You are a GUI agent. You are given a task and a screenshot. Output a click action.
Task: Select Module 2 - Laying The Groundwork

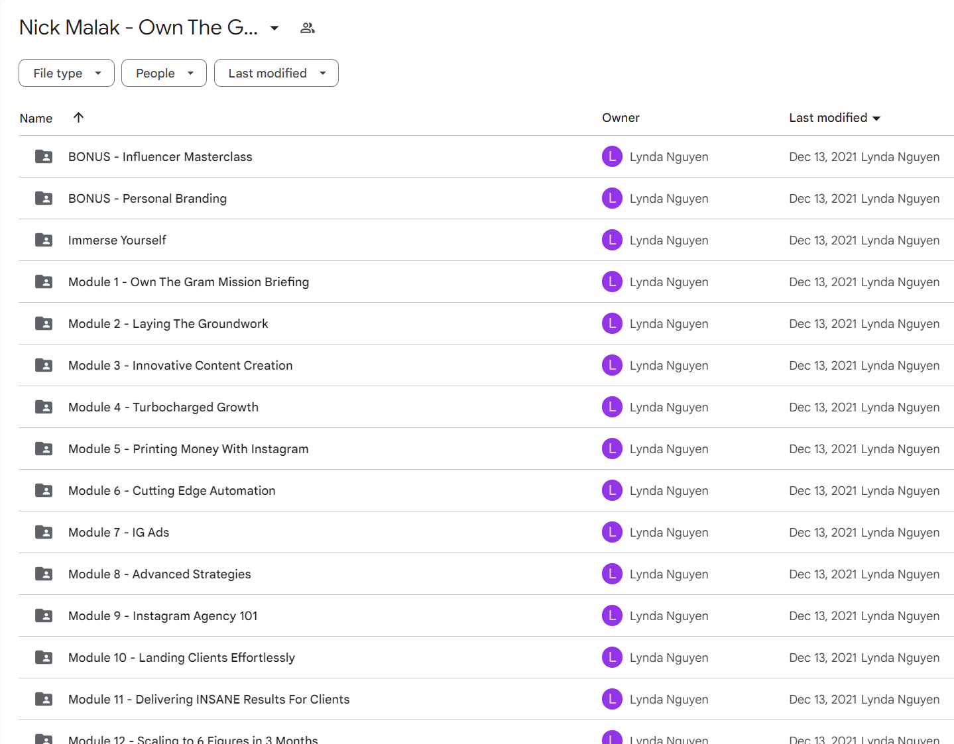(168, 323)
